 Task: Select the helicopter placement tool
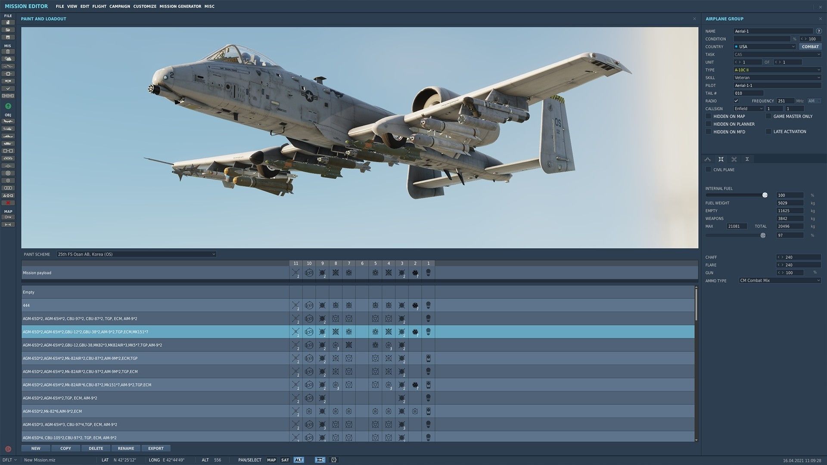click(8, 129)
